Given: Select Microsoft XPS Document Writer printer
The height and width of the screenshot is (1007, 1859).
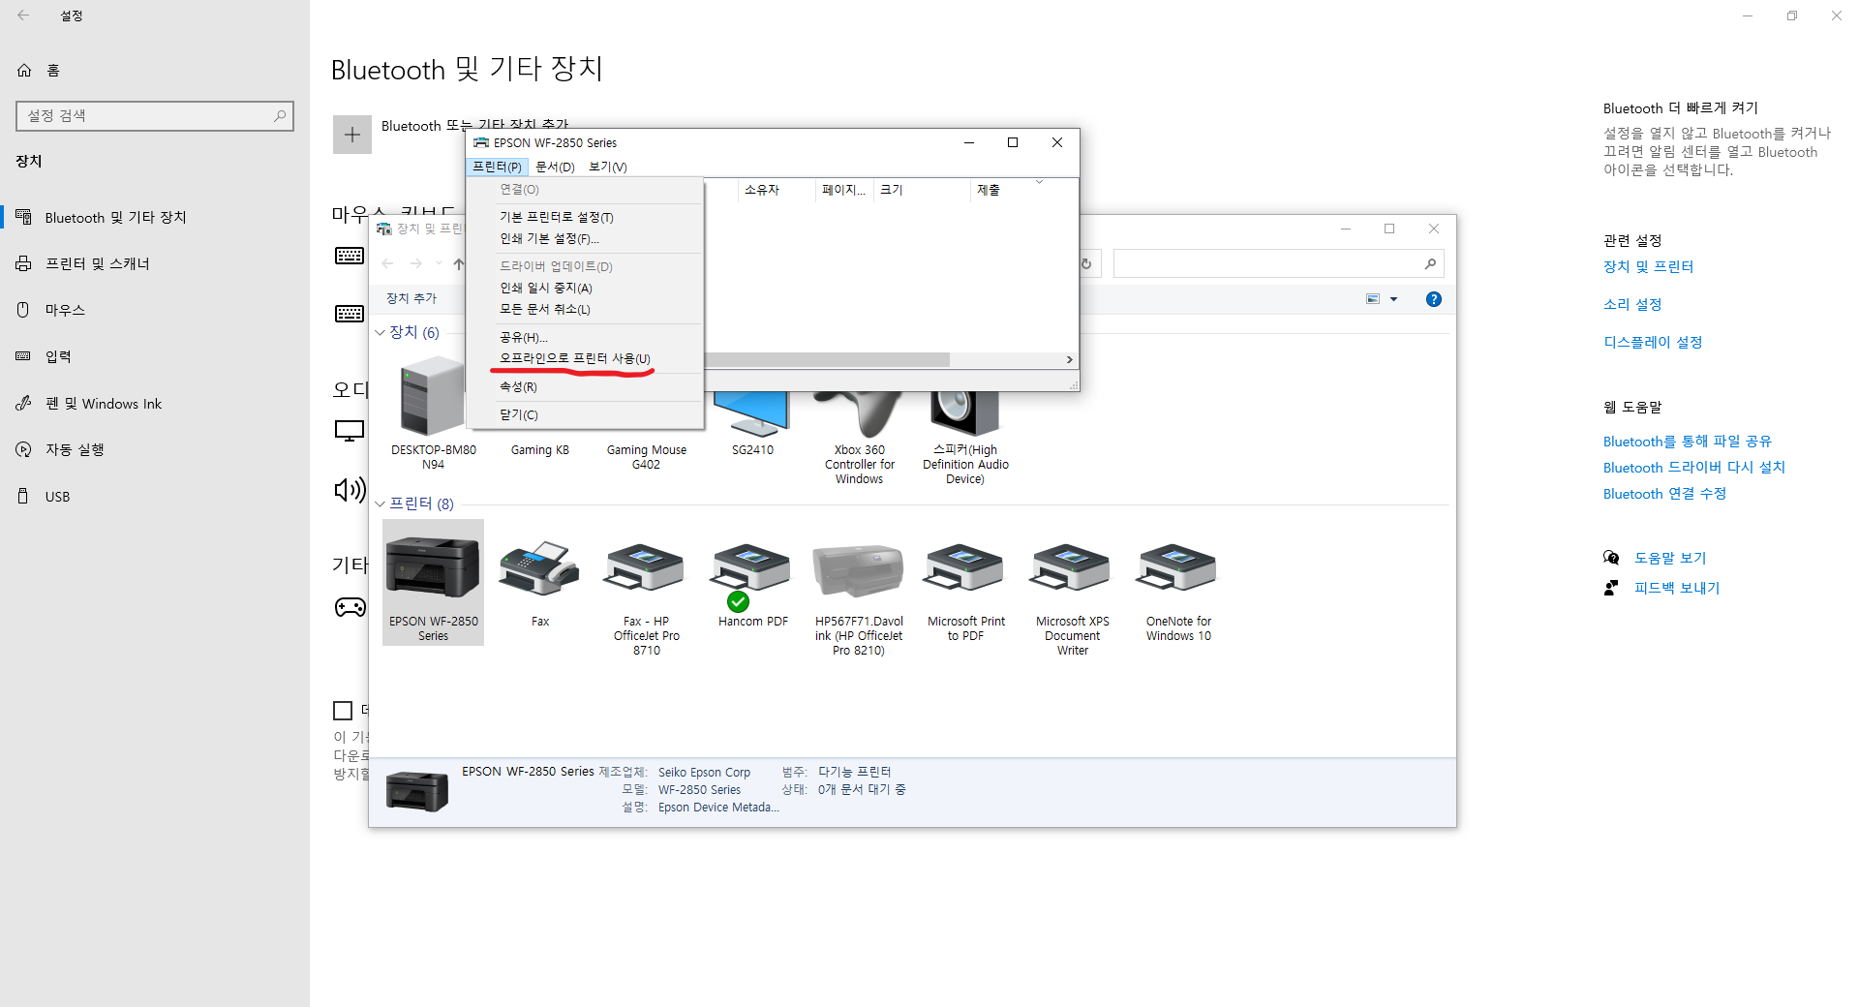Looking at the screenshot, I should (x=1072, y=568).
